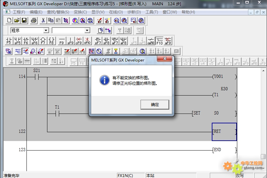Click the cF9 button in lower right toolbar

click(x=262, y=62)
